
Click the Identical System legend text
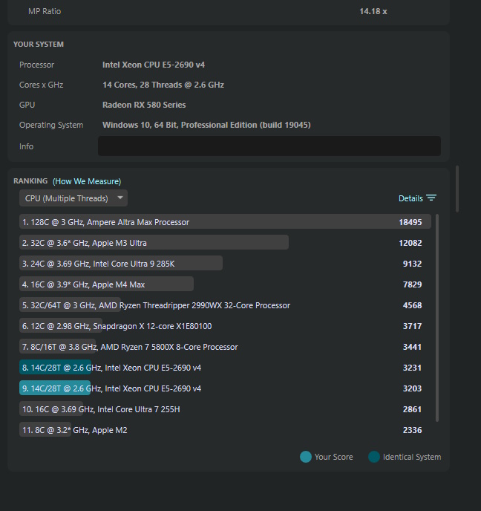[412, 457]
